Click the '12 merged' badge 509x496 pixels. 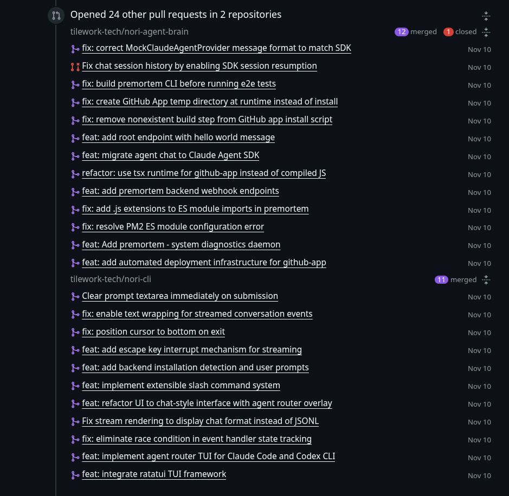point(416,32)
